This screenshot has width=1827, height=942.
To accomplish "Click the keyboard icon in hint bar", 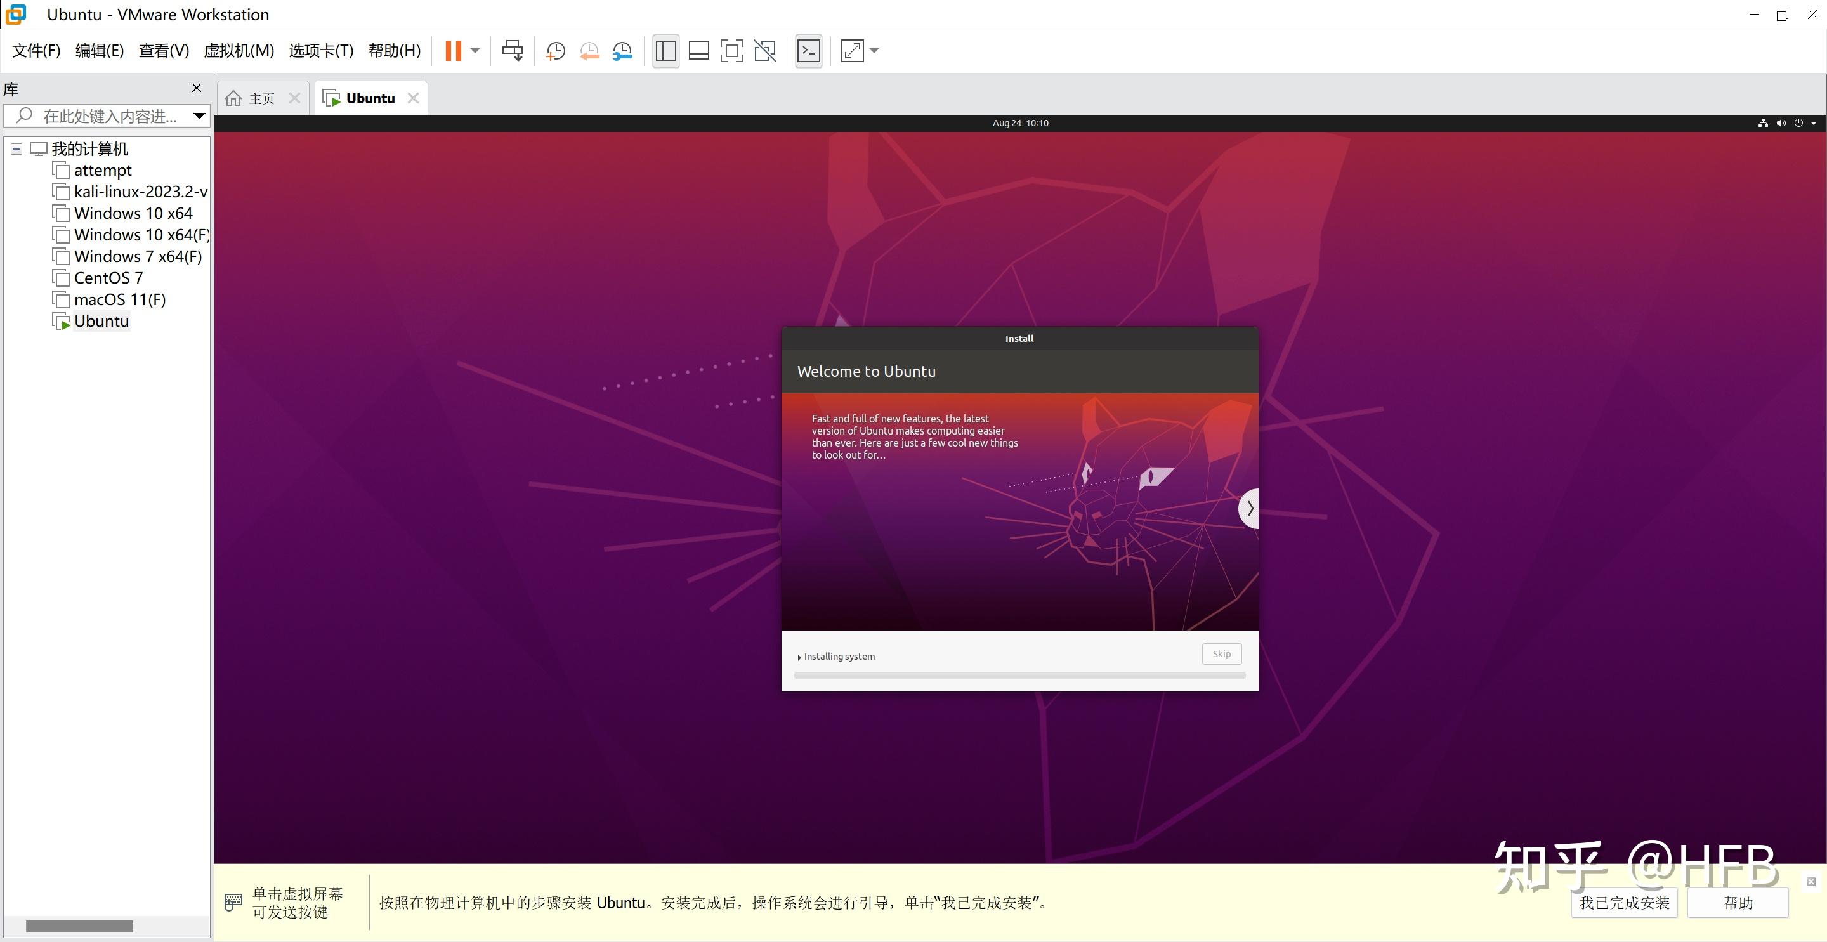I will [x=233, y=902].
